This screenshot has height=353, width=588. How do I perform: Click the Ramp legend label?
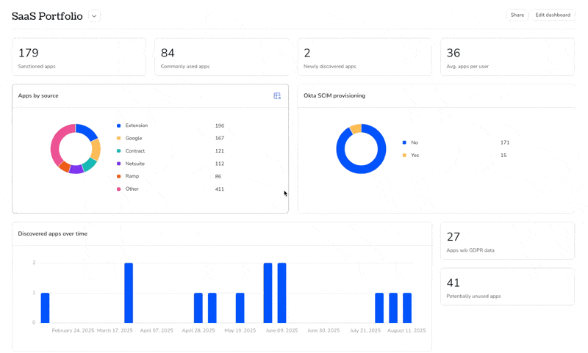[x=132, y=176]
